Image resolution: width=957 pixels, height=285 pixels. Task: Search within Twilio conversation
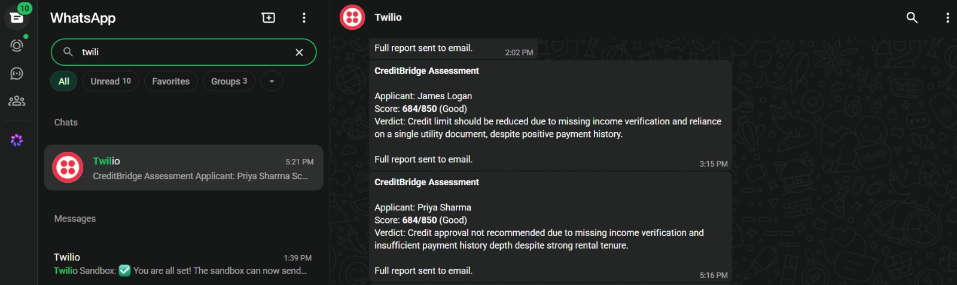(912, 17)
